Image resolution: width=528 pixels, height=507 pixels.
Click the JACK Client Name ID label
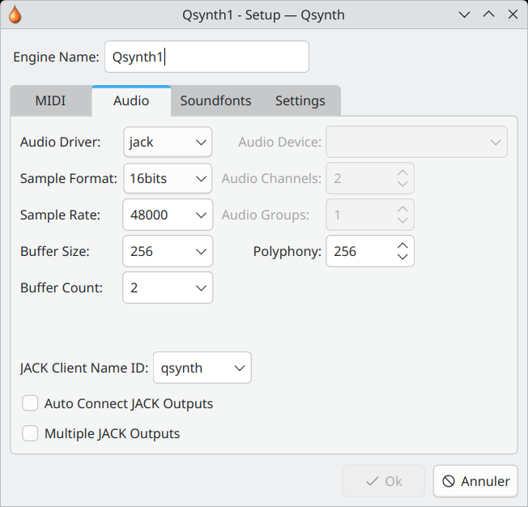pyautogui.click(x=84, y=368)
